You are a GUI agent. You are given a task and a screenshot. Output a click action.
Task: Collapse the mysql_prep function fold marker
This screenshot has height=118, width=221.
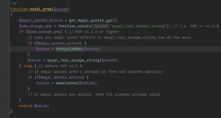9,9
